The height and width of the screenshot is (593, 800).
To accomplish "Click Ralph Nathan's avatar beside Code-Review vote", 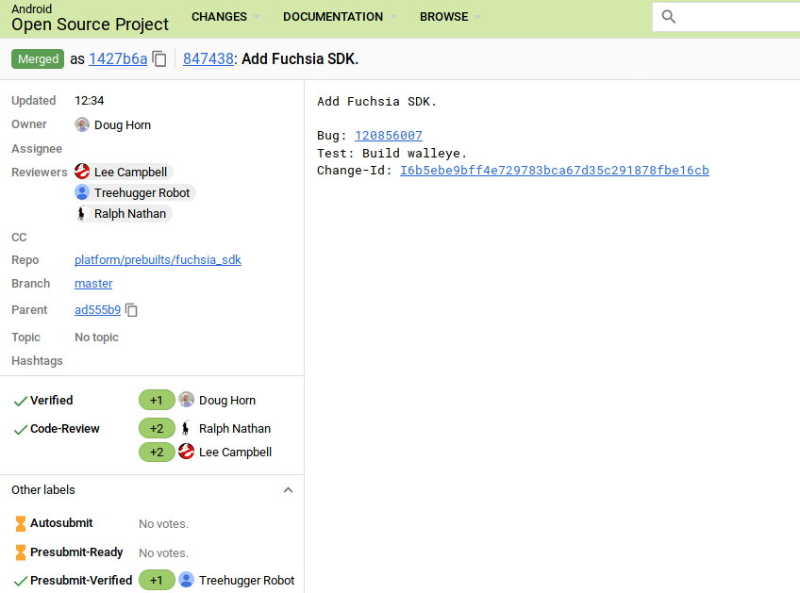I will tap(186, 428).
